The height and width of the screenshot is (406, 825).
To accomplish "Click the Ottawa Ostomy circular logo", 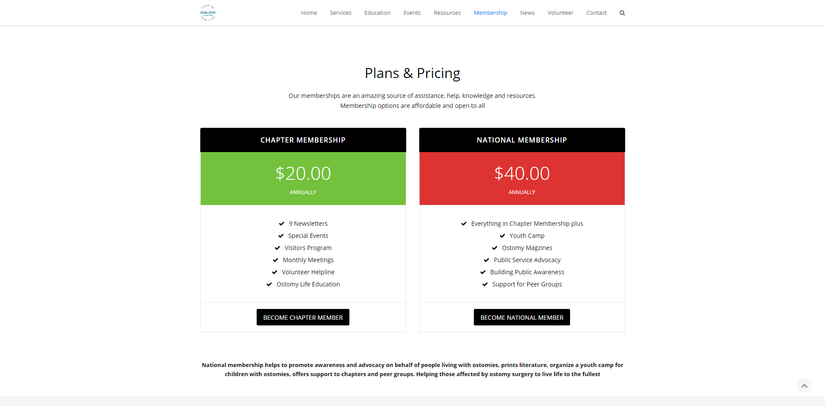I will [x=208, y=13].
